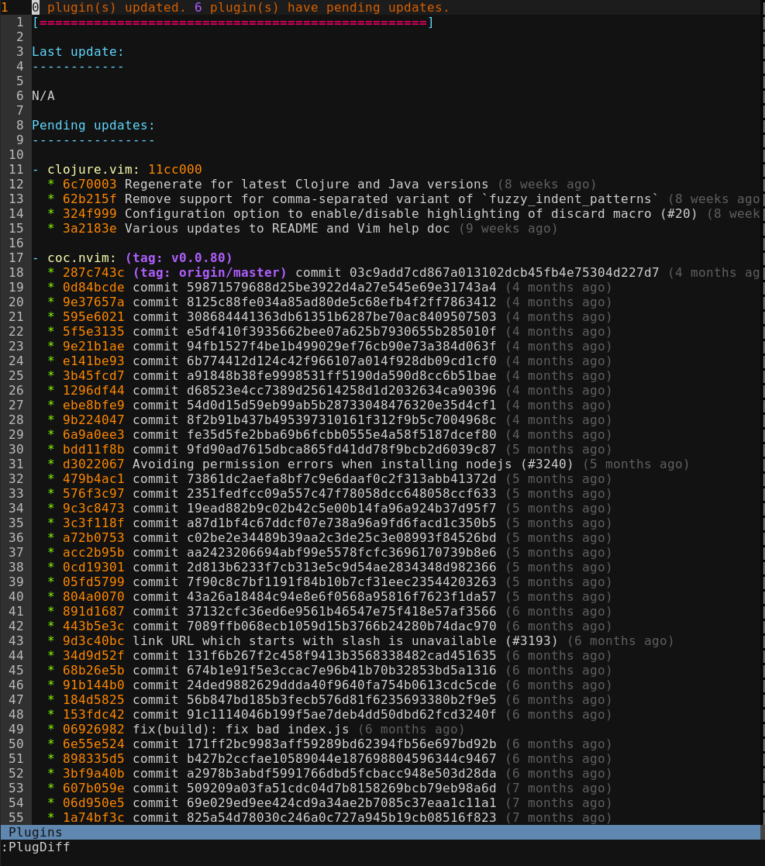Image resolution: width=765 pixels, height=866 pixels.
Task: Select commit hash 1a74bf3c
Action: (x=93, y=818)
